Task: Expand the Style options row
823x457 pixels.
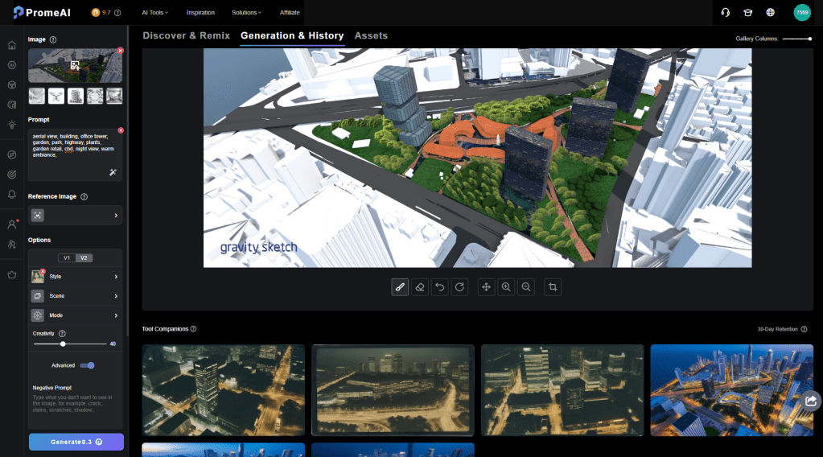Action: click(x=76, y=277)
